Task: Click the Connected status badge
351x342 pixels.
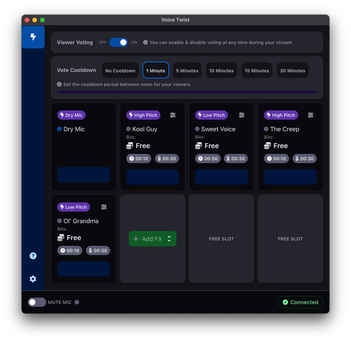Action: 301,302
